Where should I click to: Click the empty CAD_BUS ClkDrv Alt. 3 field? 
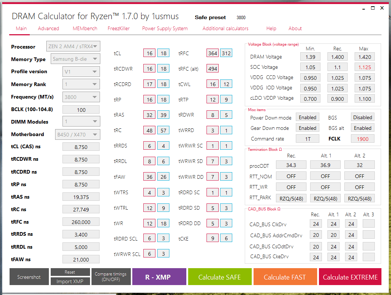coord(369,224)
